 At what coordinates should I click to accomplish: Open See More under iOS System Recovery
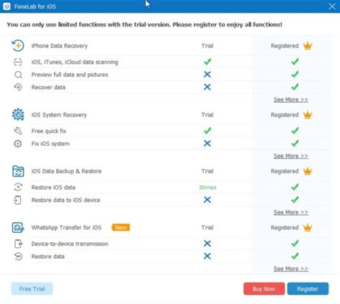291,156
